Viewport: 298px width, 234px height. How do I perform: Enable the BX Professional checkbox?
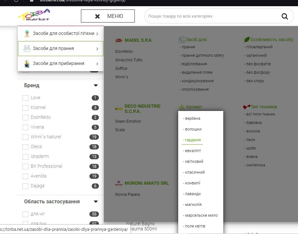coord(25,166)
